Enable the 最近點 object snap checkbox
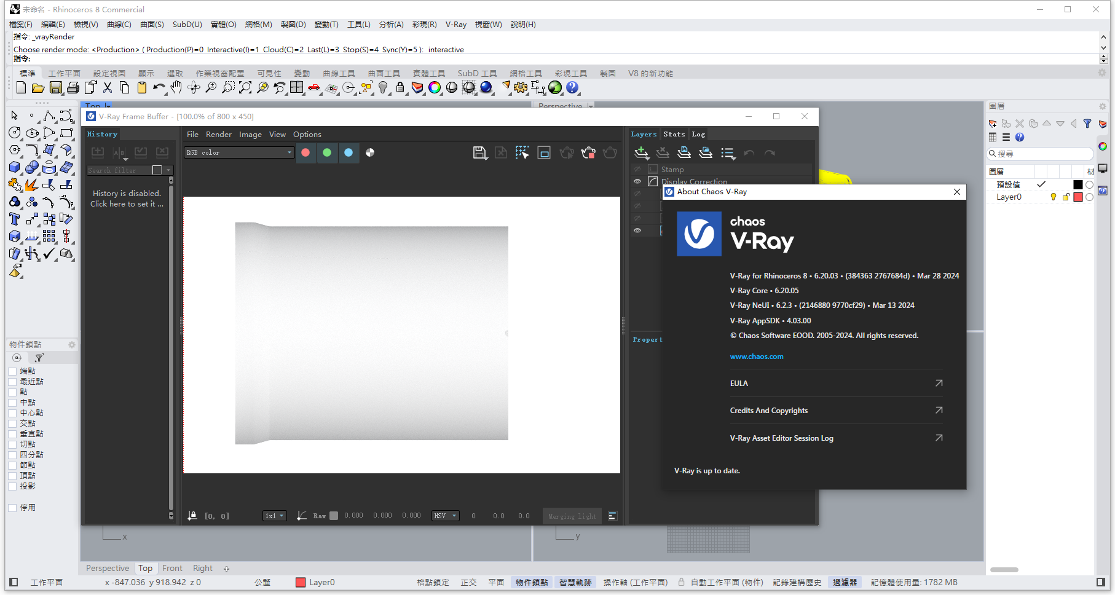The image size is (1115, 595). pos(12,382)
